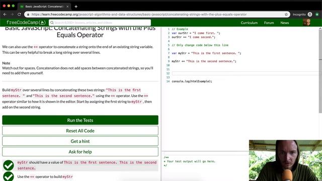Click the checkmark icon beside myStr value test
The width and height of the screenshot is (322, 181).
click(9, 165)
